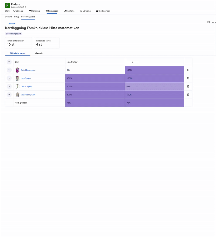Open the help question-mark icon

tap(209, 22)
